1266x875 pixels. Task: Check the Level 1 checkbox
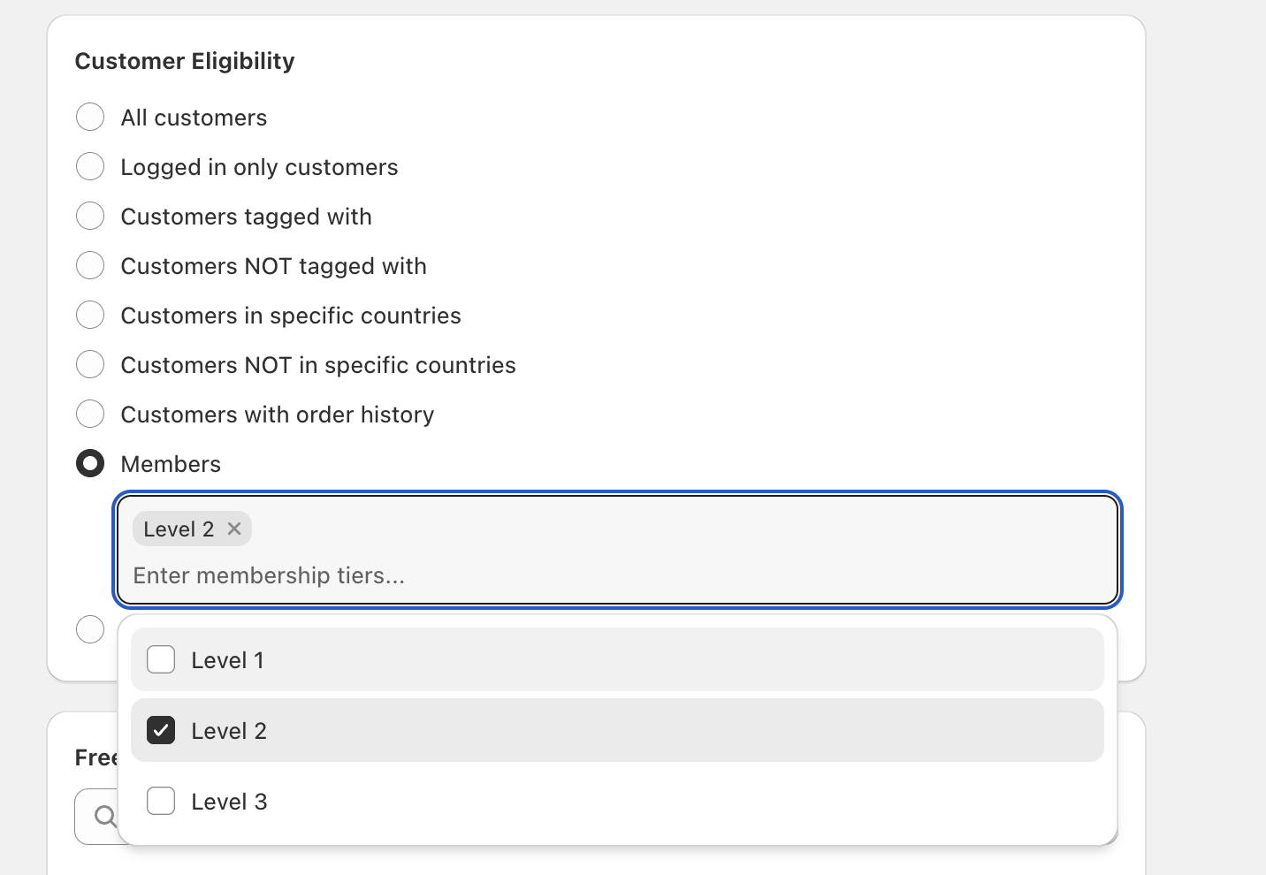[161, 659]
